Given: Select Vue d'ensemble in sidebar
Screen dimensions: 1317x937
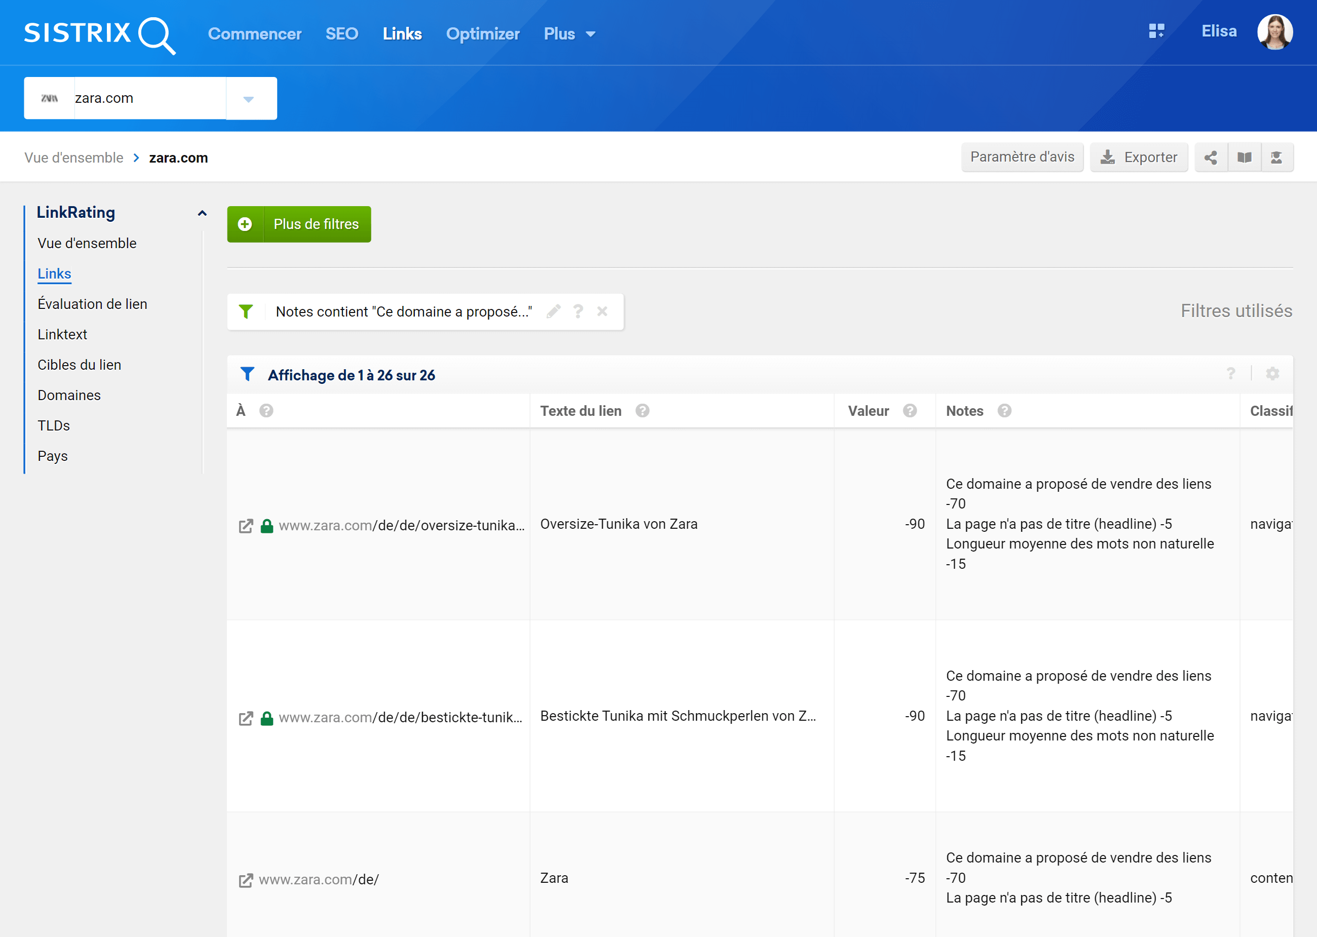Looking at the screenshot, I should [87, 244].
